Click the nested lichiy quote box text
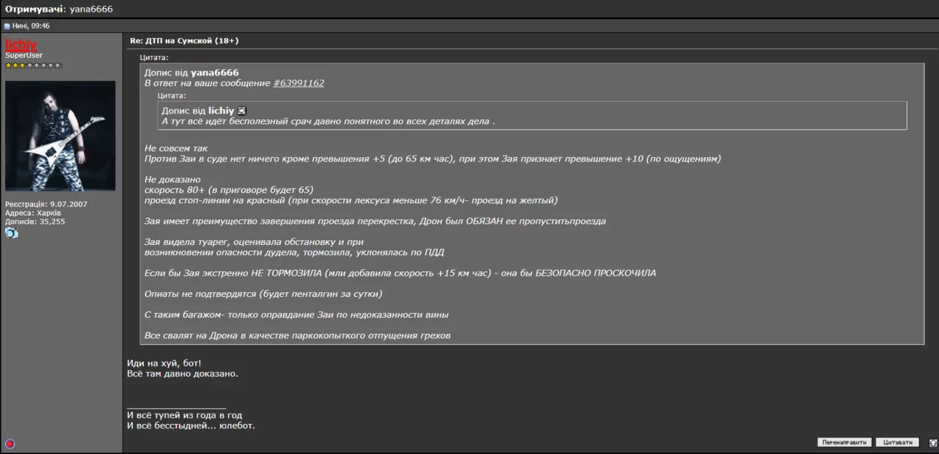 [x=328, y=121]
